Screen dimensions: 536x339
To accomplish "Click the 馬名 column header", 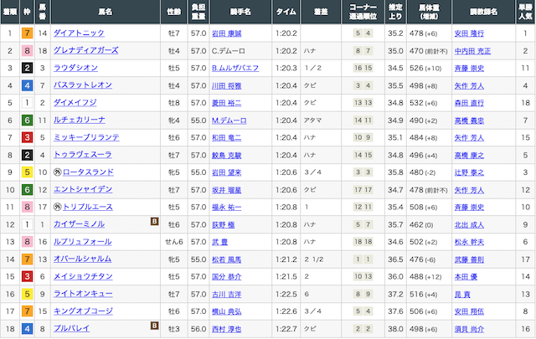I will coord(106,12).
